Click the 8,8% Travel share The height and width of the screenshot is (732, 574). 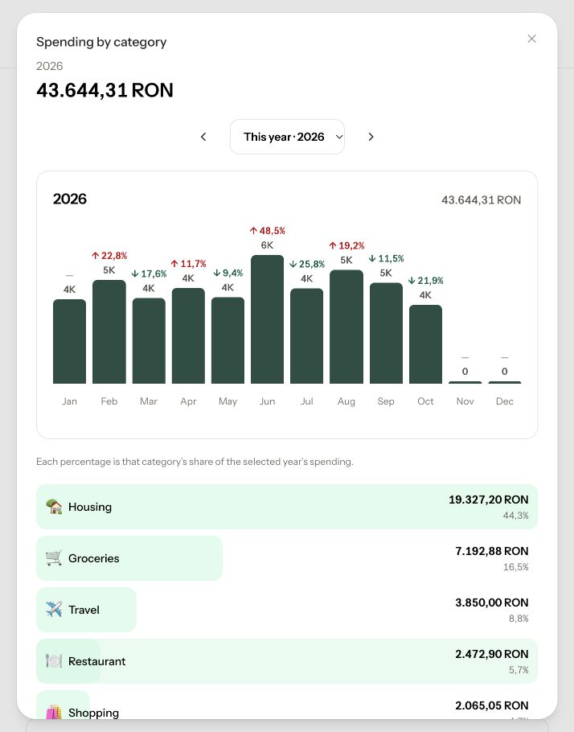(519, 619)
